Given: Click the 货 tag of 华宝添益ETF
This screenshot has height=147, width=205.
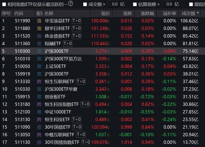Looking at the screenshot, I should click(39, 21).
